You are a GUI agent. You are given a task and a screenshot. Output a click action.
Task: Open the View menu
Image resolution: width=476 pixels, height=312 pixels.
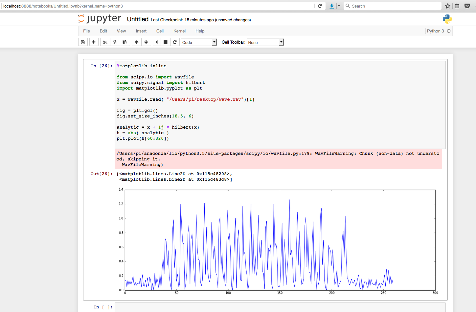[x=121, y=31]
